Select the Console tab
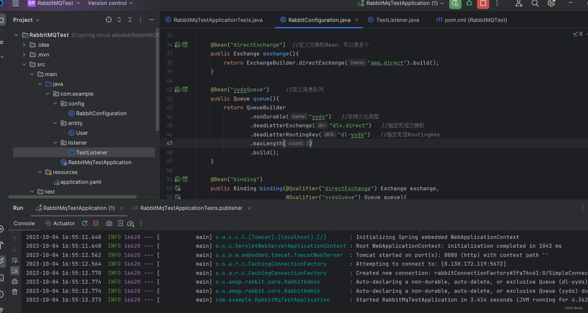The width and height of the screenshot is (588, 313). (24, 223)
